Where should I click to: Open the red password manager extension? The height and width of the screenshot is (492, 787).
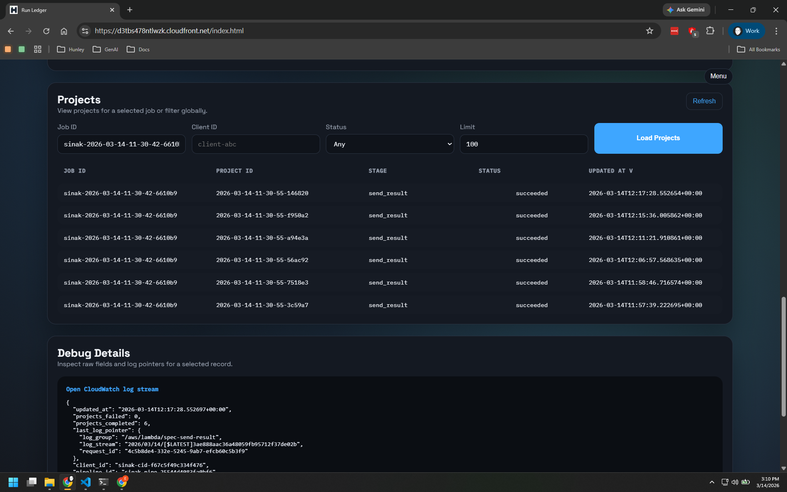click(674, 31)
